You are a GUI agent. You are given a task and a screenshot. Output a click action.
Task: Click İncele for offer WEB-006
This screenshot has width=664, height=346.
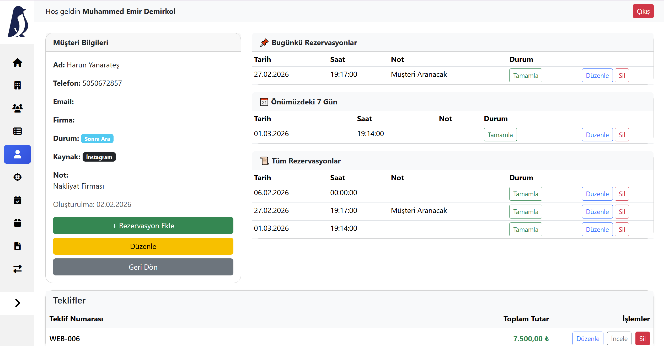pos(619,339)
